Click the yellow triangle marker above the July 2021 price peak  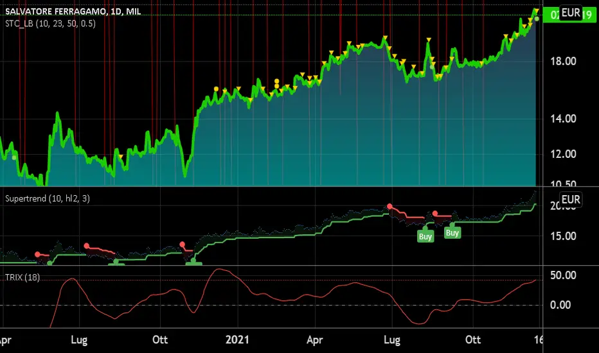[385, 38]
